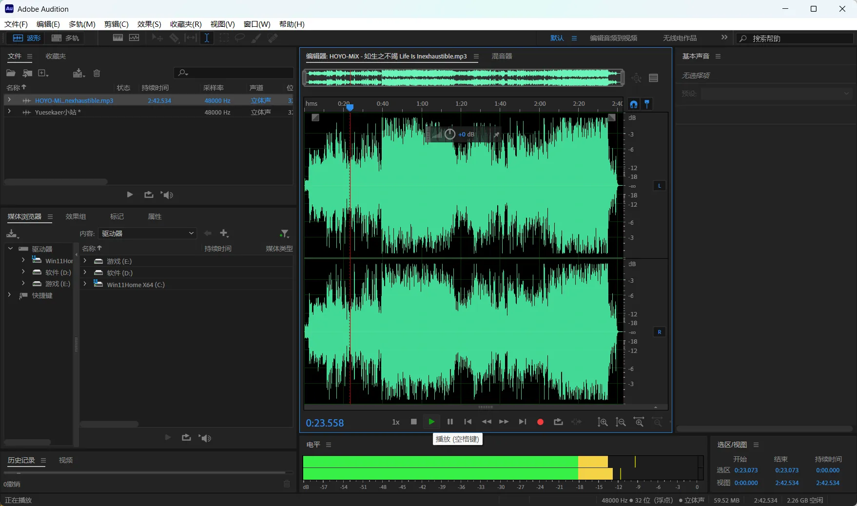Delete selected file with trash icon

(97, 73)
